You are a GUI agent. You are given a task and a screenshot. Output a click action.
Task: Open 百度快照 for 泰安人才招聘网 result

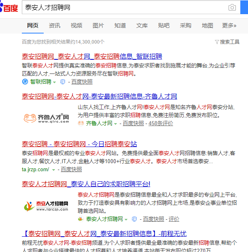[x=153, y=219]
